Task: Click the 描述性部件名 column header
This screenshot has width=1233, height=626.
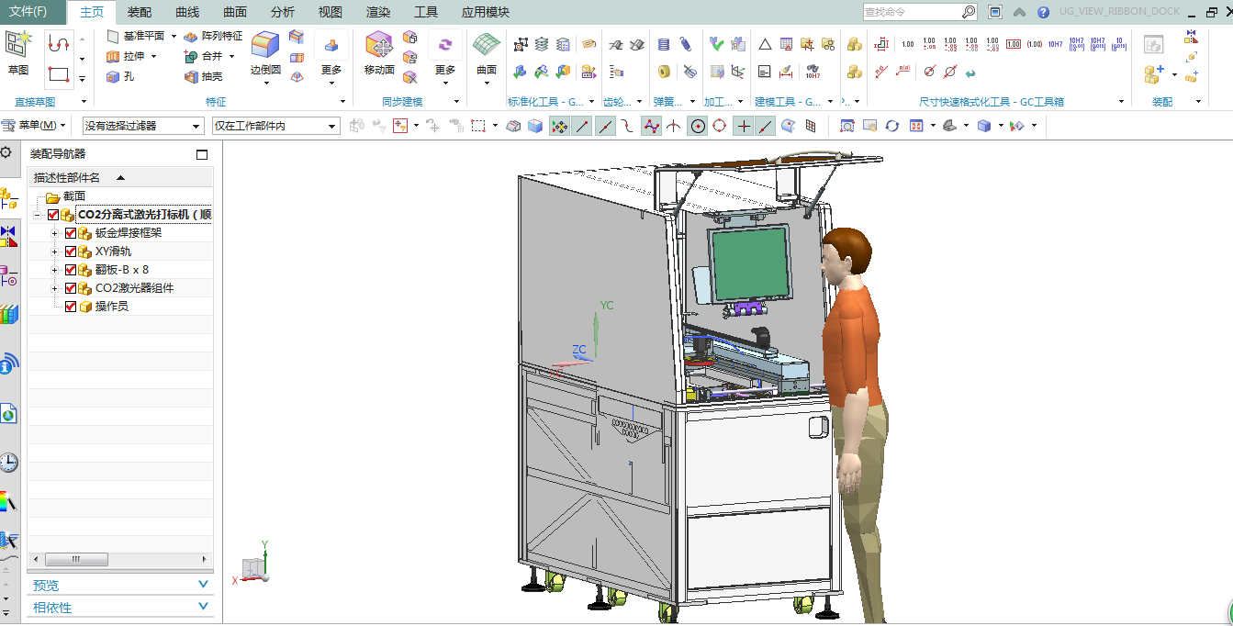Action: (x=120, y=177)
